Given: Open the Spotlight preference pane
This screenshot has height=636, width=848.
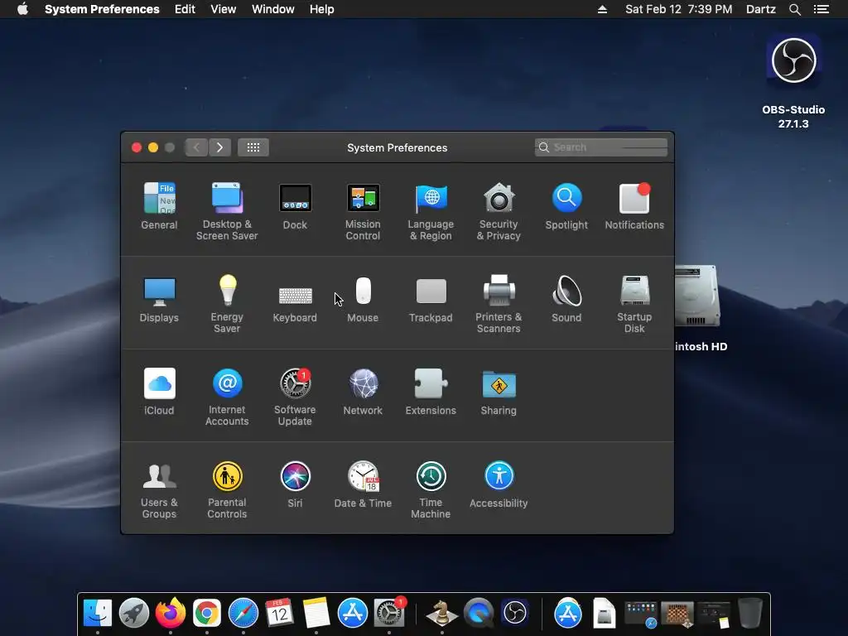Looking at the screenshot, I should pos(566,206).
